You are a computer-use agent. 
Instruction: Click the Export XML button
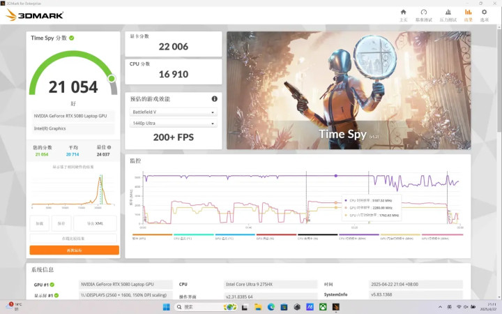pyautogui.click(x=95, y=223)
